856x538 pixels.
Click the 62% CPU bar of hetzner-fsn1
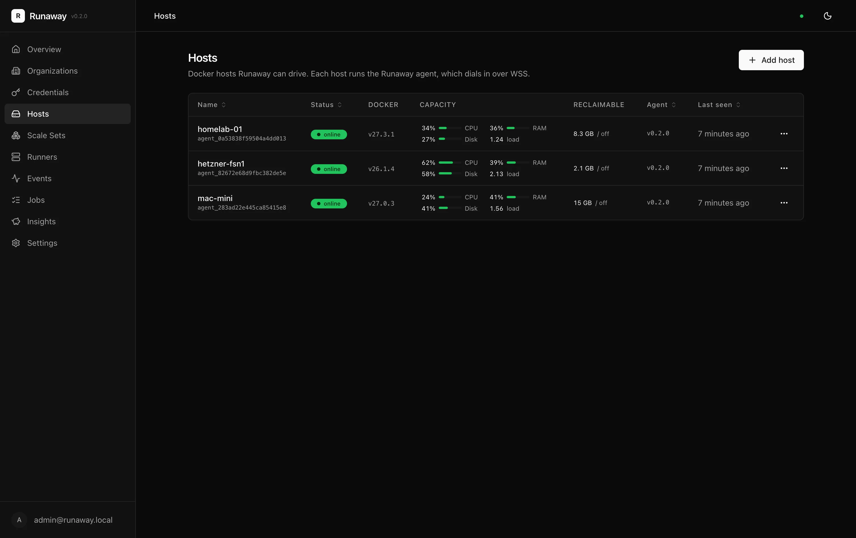pos(450,163)
